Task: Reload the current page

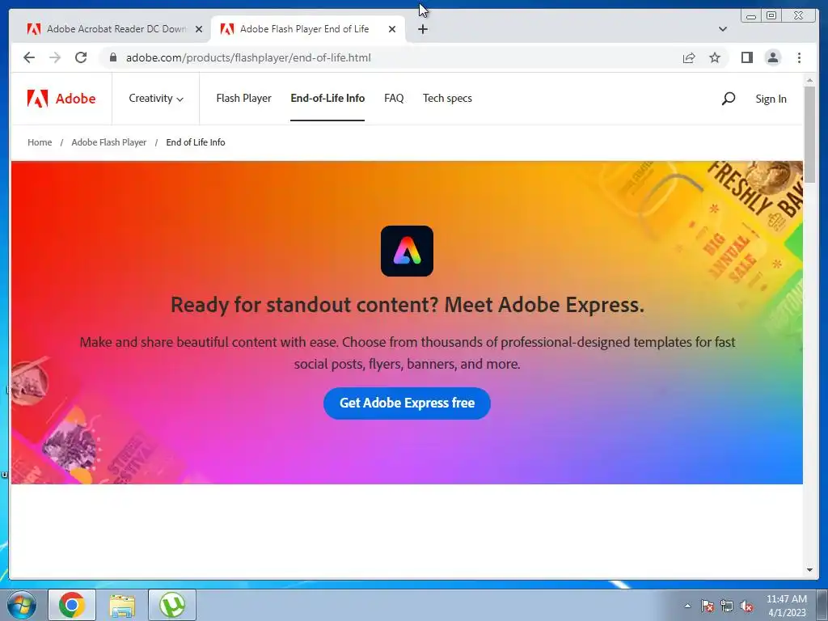Action: click(81, 57)
